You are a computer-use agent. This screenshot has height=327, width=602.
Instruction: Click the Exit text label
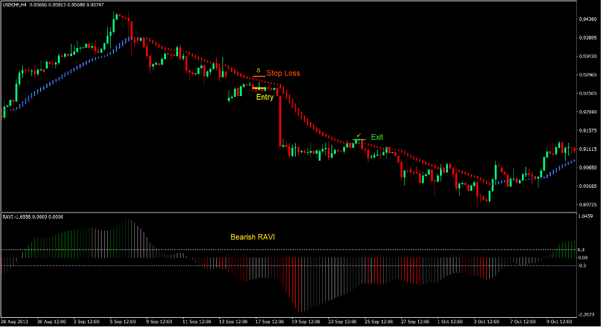coord(376,137)
